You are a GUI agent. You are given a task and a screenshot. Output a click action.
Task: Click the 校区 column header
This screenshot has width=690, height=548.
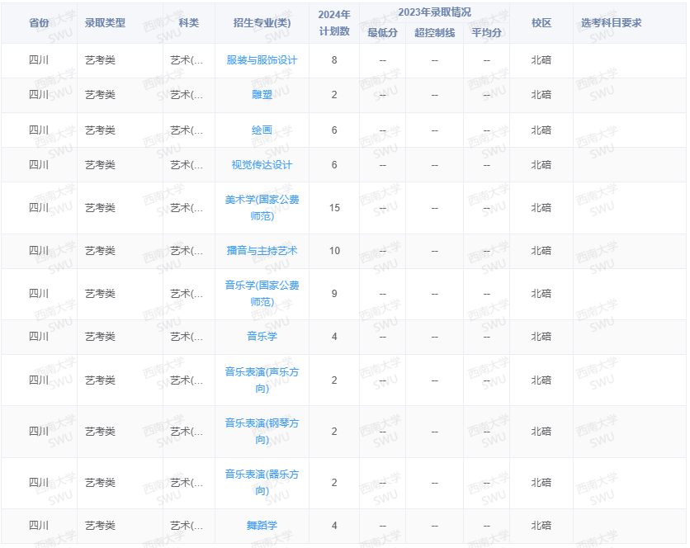(541, 23)
